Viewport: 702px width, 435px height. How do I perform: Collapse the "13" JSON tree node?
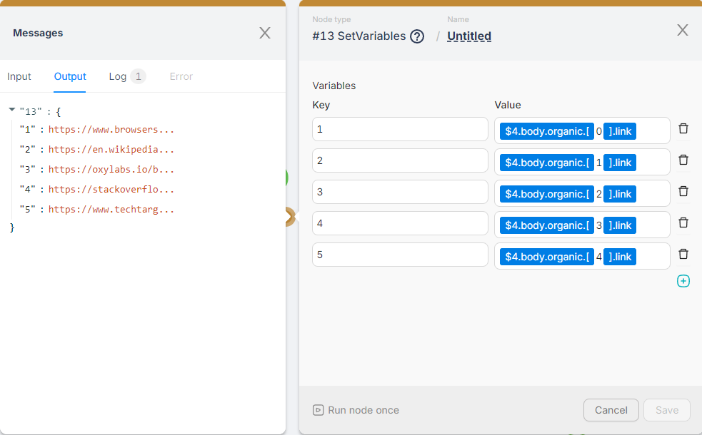[10, 111]
